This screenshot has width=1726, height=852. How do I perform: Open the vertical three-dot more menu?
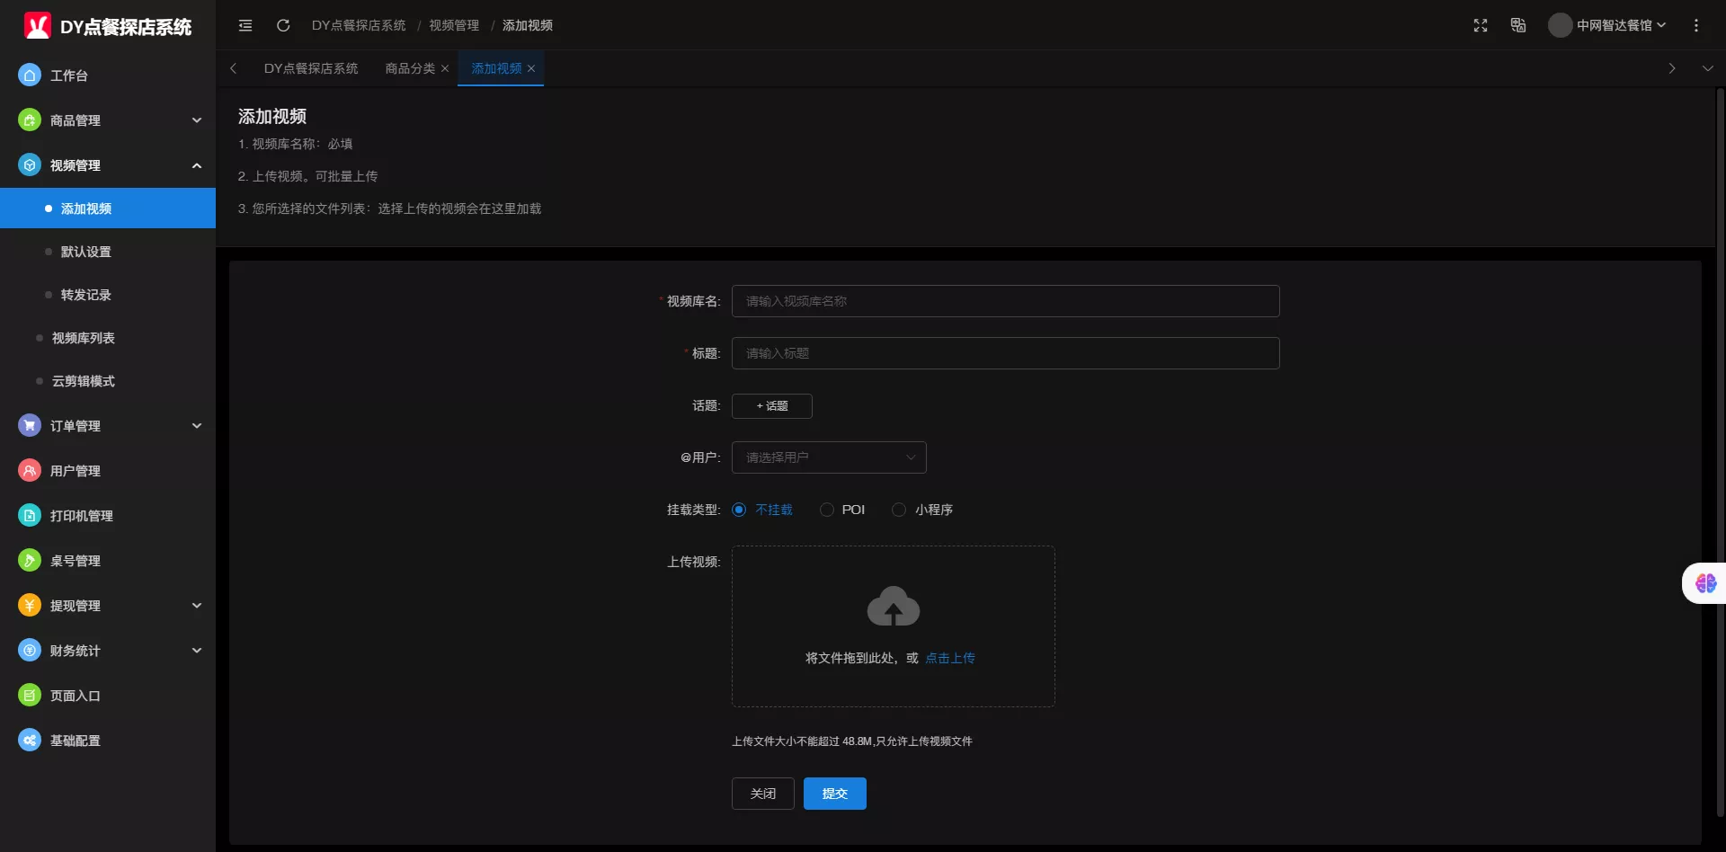[x=1696, y=25]
